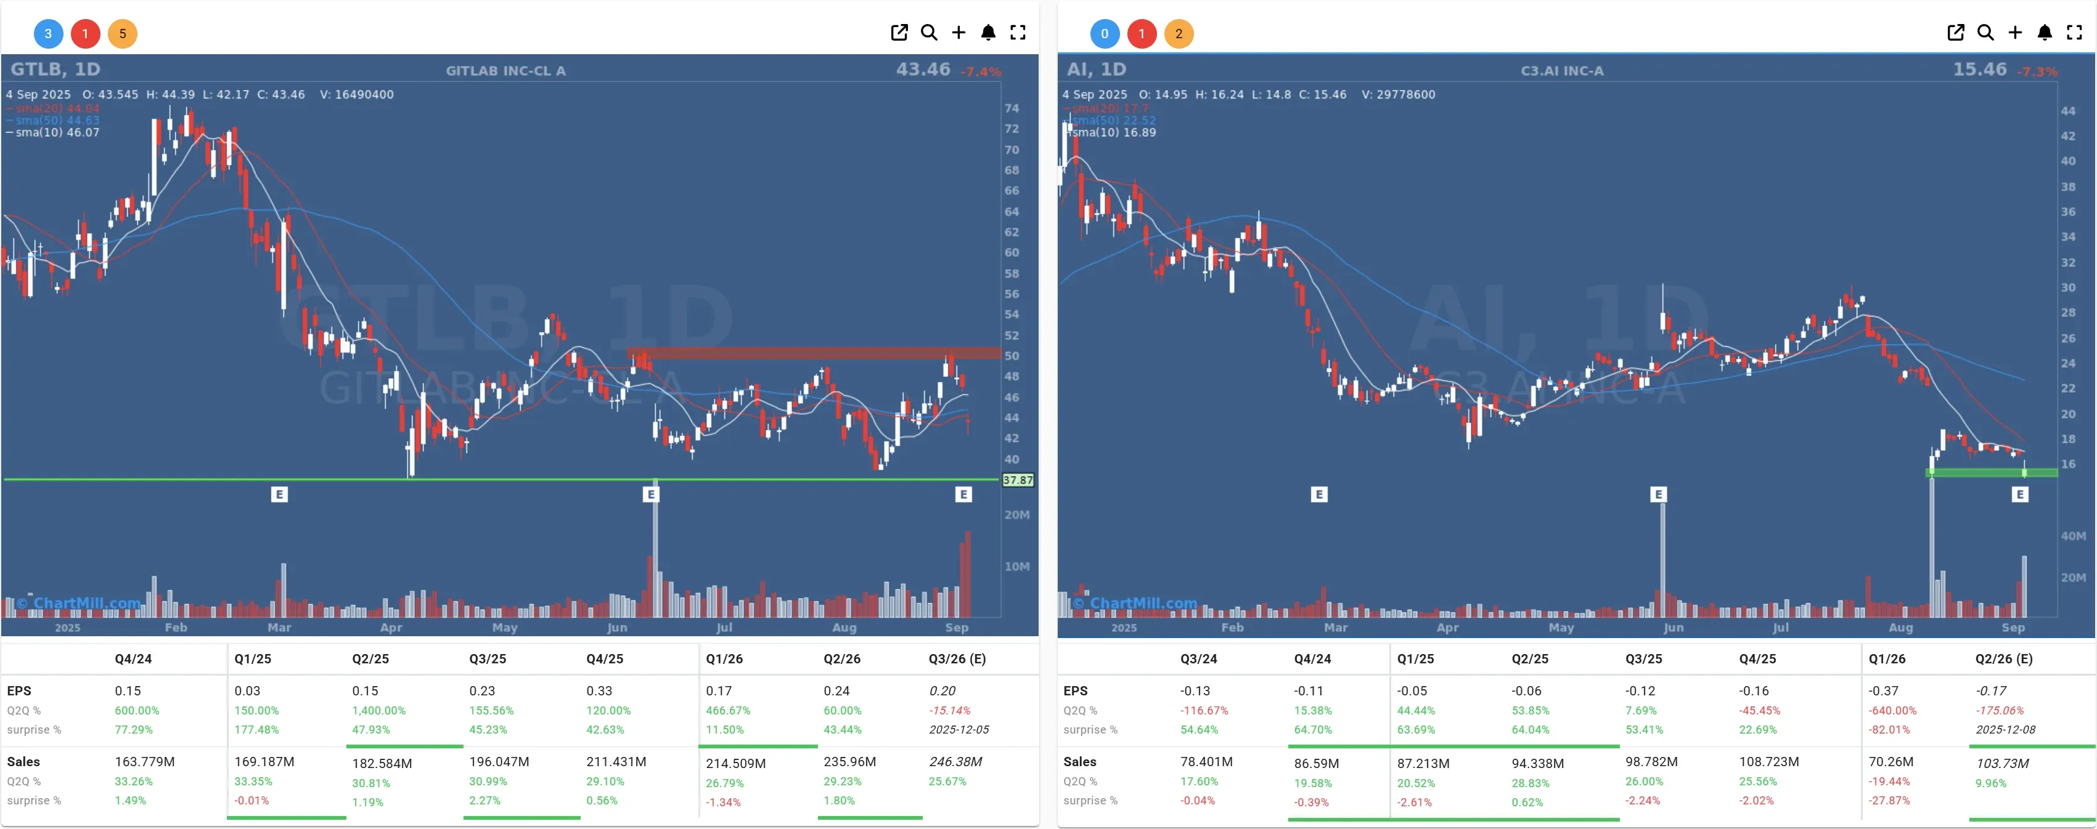2097x829 pixels.
Task: Click the AI, 1D ticker label
Action: pos(1097,69)
